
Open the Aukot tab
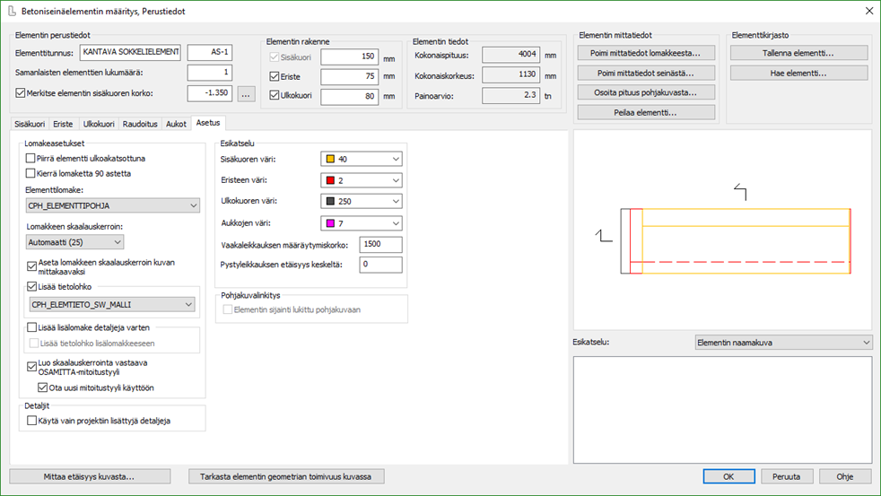point(177,124)
